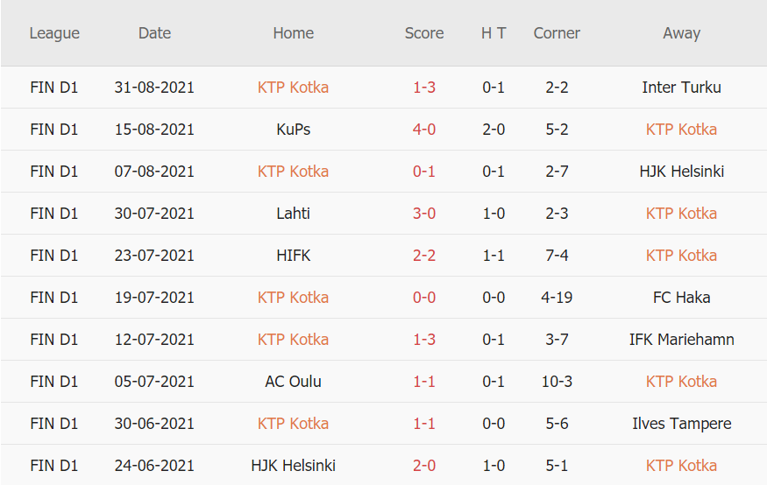
Task: Click the League column header
Action: pyautogui.click(x=54, y=33)
